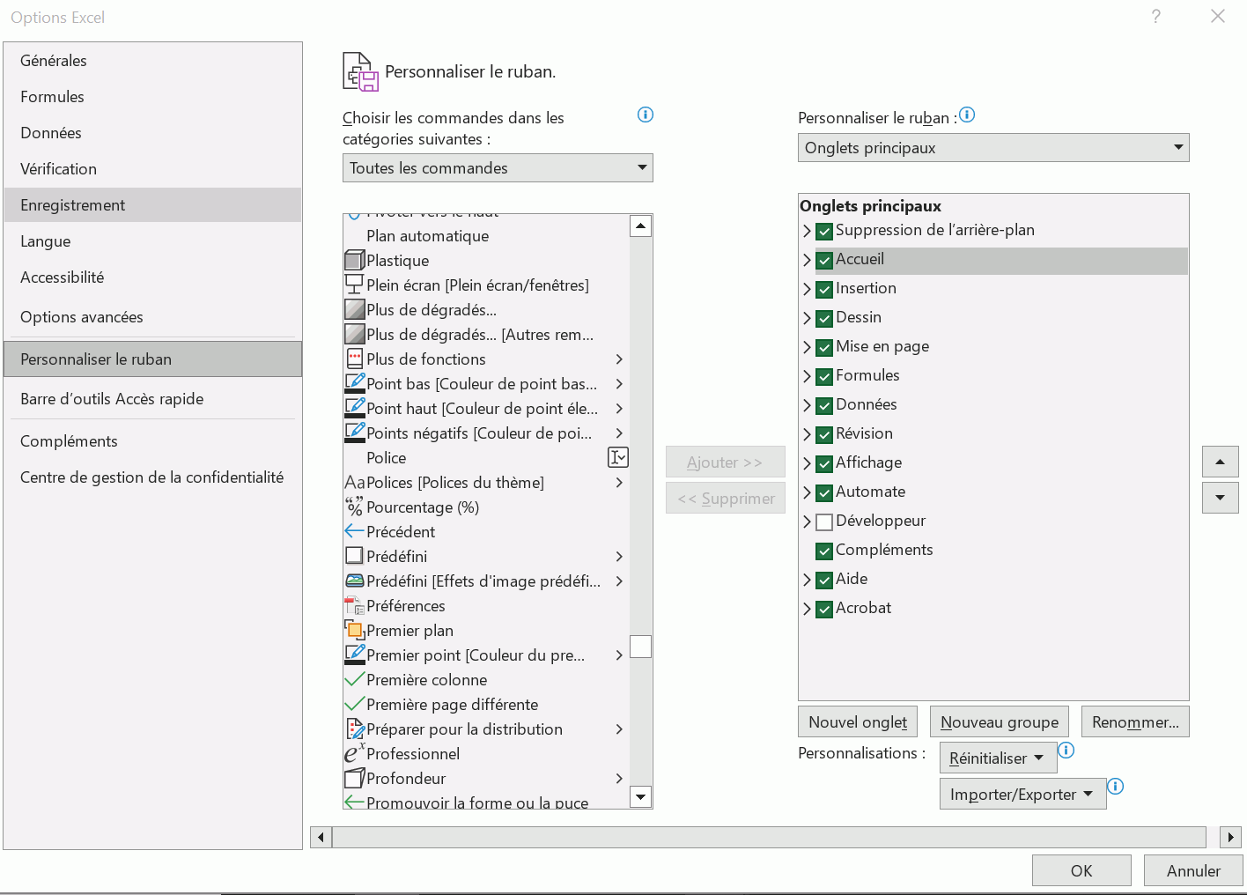Open the Importer/Exporter dropdown
The height and width of the screenshot is (895, 1247).
(1022, 795)
